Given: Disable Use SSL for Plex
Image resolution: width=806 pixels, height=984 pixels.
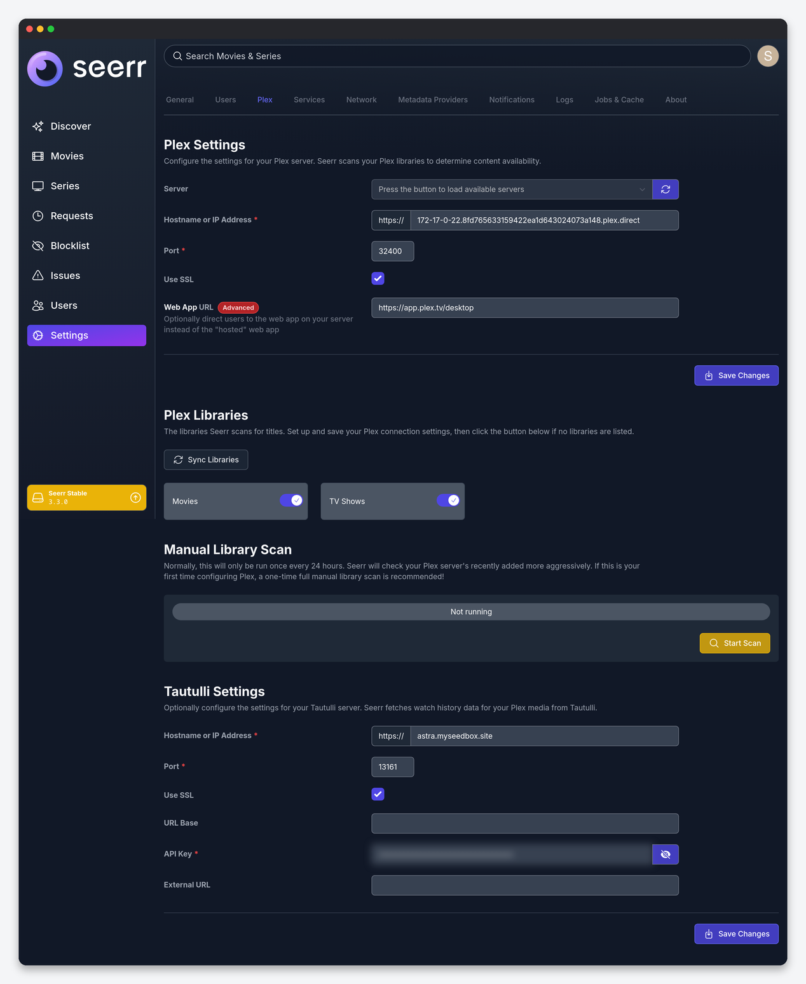Looking at the screenshot, I should [378, 278].
